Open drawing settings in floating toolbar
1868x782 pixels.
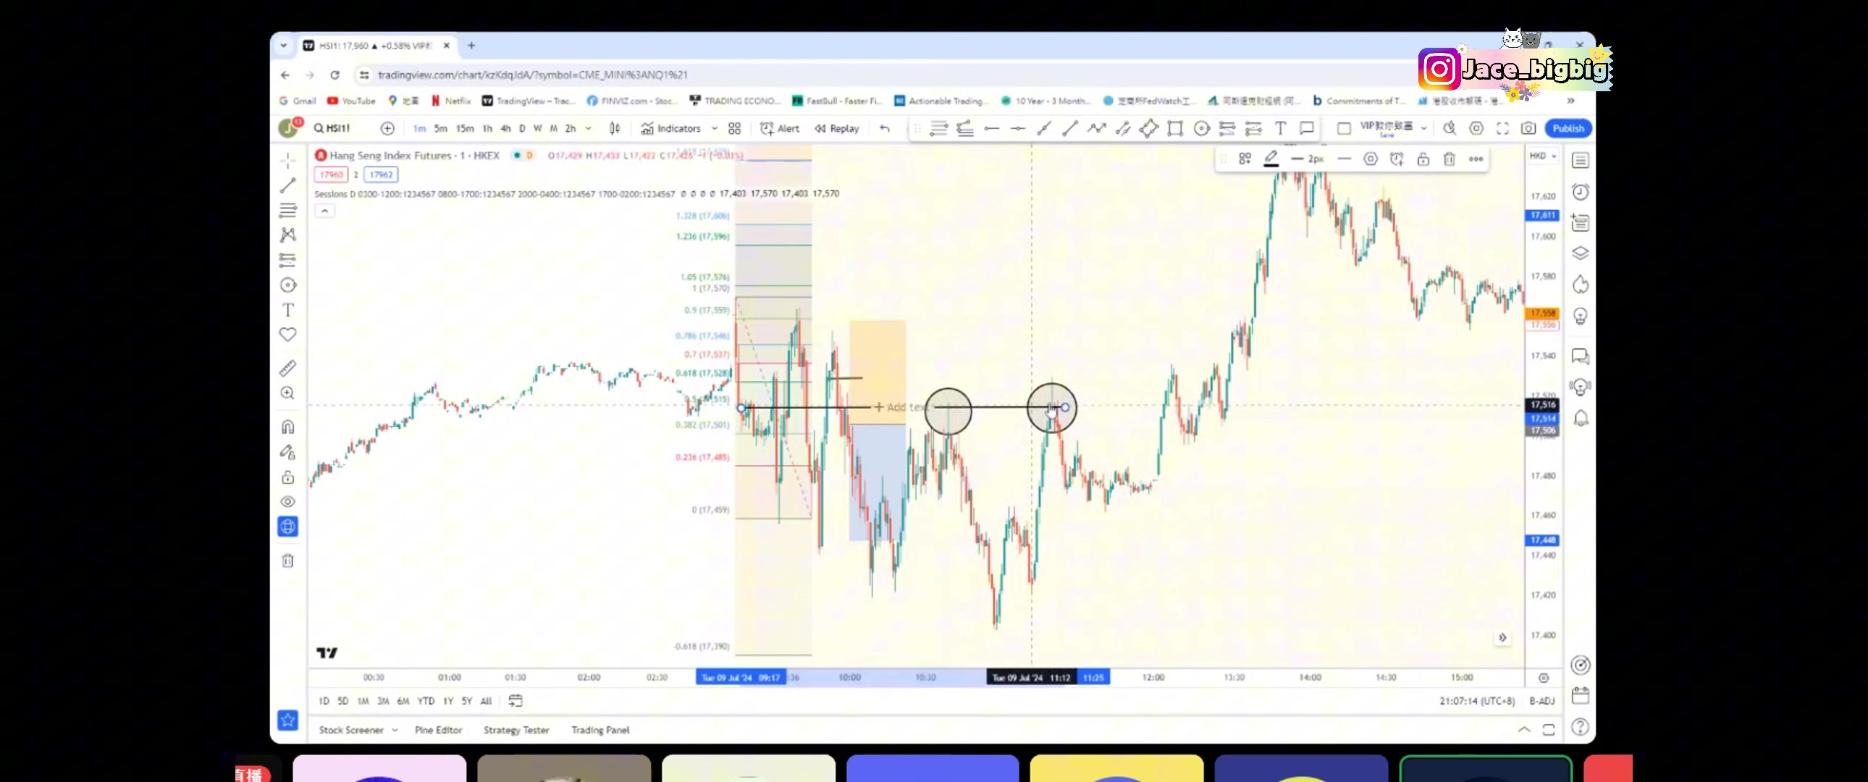click(x=1370, y=159)
